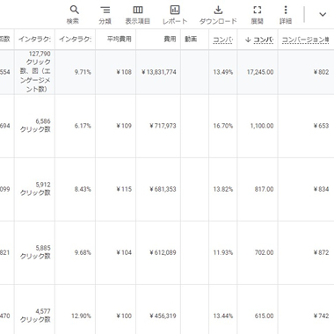Click the 6,586 クリック数 cell
Image resolution: width=334 pixels, height=334 pixels.
(35, 126)
